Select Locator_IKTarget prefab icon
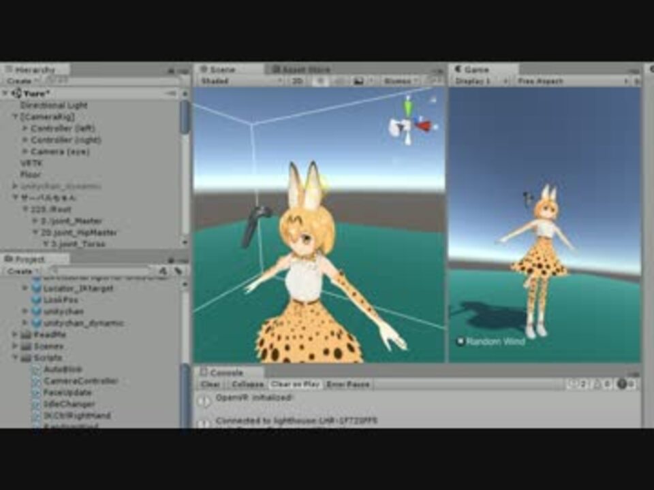Viewport: 654px width, 490px height. (x=37, y=288)
